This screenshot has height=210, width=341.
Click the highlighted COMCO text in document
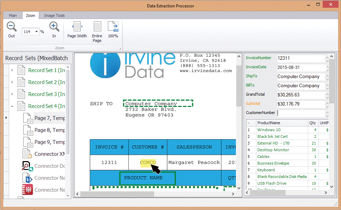click(x=147, y=163)
